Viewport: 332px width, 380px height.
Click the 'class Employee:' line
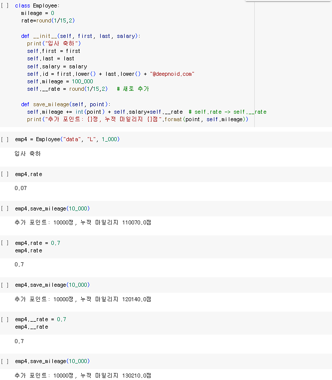pos(37,5)
